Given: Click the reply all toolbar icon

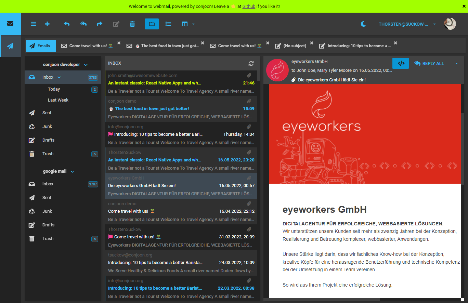Looking at the screenshot, I should click(x=83, y=24).
